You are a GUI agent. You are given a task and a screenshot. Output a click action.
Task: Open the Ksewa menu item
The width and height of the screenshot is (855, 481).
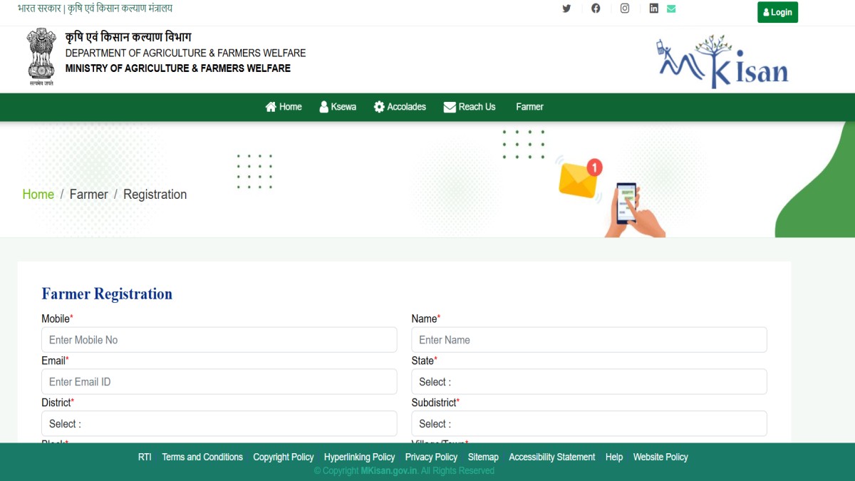[338, 107]
